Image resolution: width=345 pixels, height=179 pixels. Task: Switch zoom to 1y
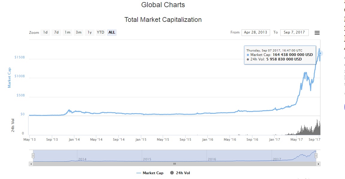[89, 32]
